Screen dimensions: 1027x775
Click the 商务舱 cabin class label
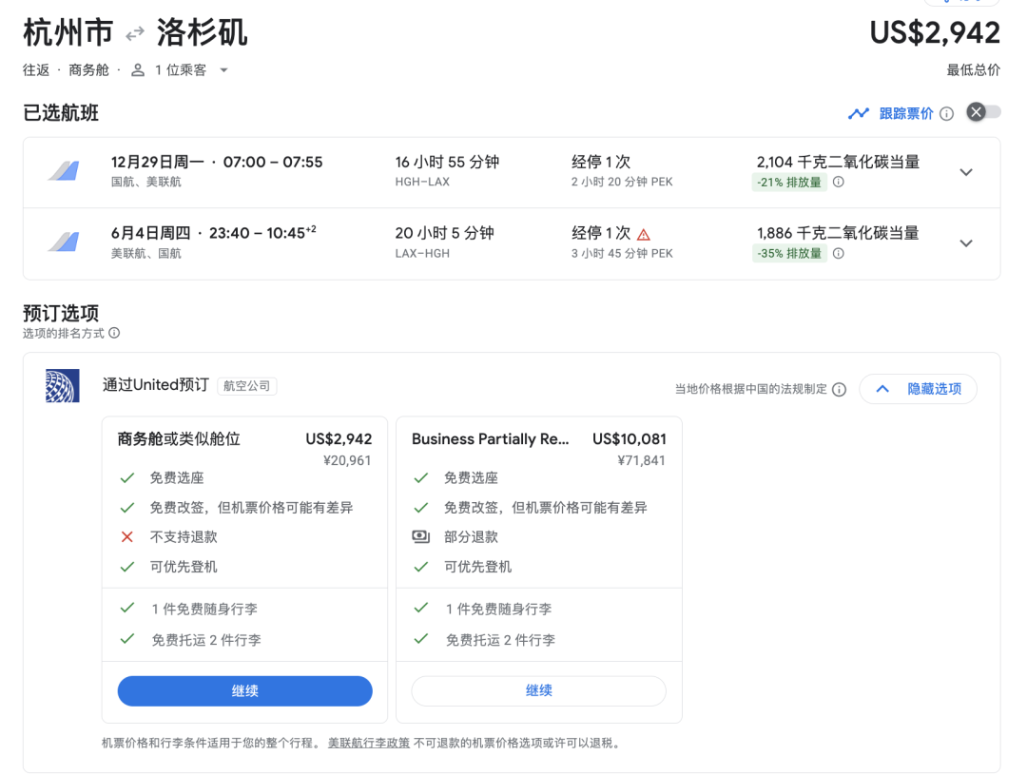point(89,70)
